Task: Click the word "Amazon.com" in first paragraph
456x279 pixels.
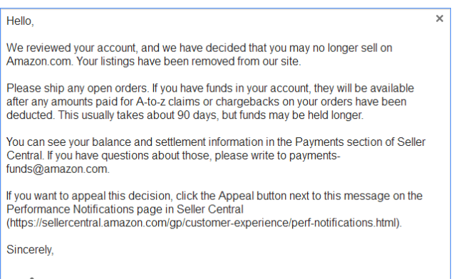Action: tap(39, 61)
